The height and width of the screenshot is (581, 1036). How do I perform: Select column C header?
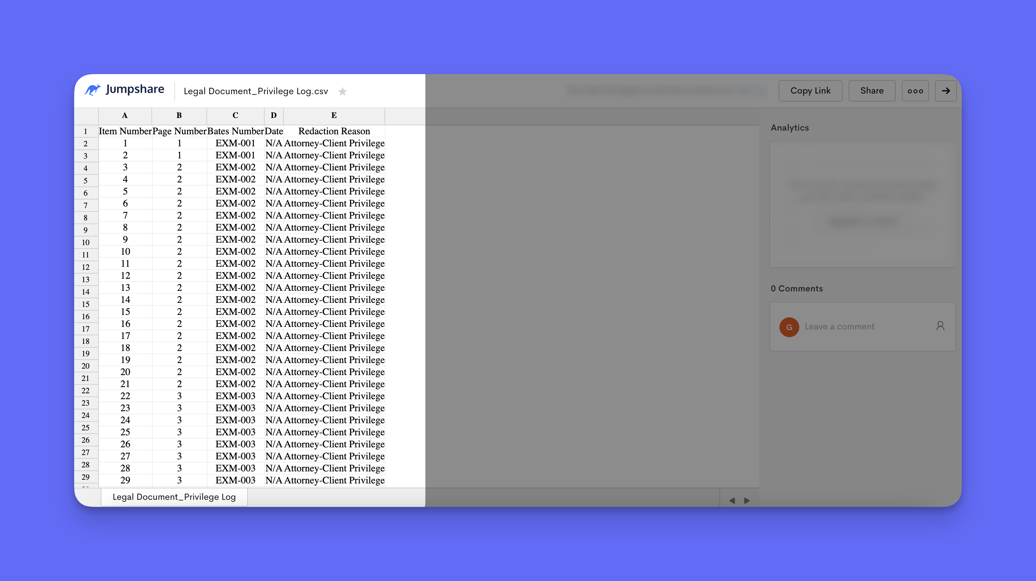coord(235,116)
